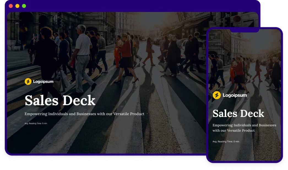This screenshot has width=288, height=170.
Task: Toggle the green window control dot
Action: [24, 6]
